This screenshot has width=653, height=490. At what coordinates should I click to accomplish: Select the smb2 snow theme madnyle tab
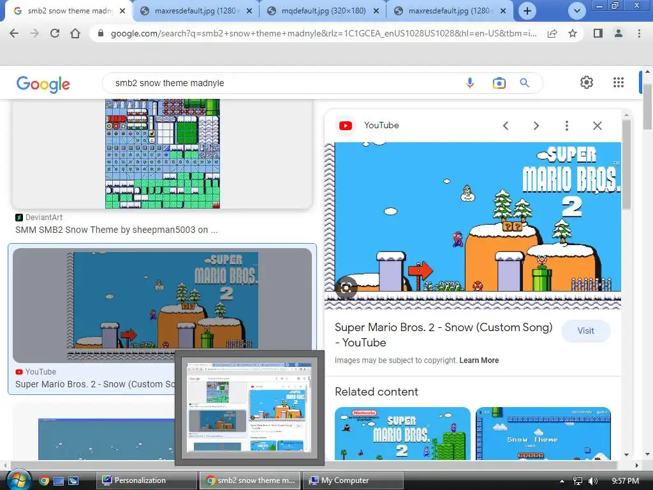click(69, 11)
